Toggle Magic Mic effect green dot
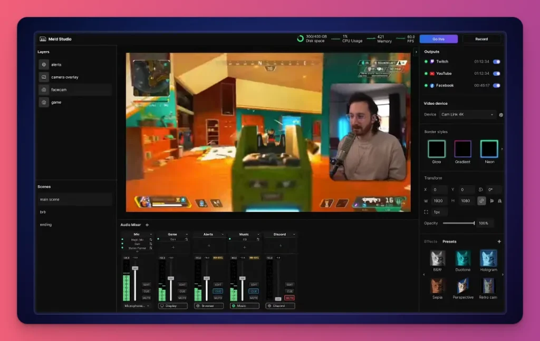Viewport: 540px width, 341px height. (x=122, y=239)
